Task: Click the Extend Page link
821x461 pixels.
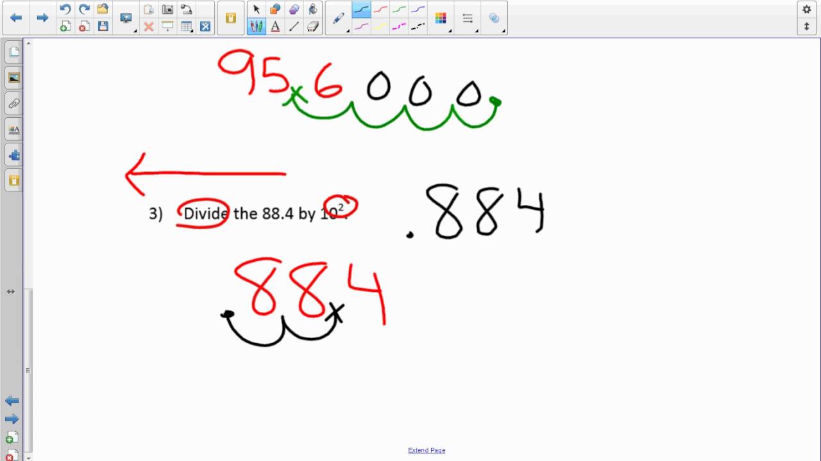Action: 427,450
